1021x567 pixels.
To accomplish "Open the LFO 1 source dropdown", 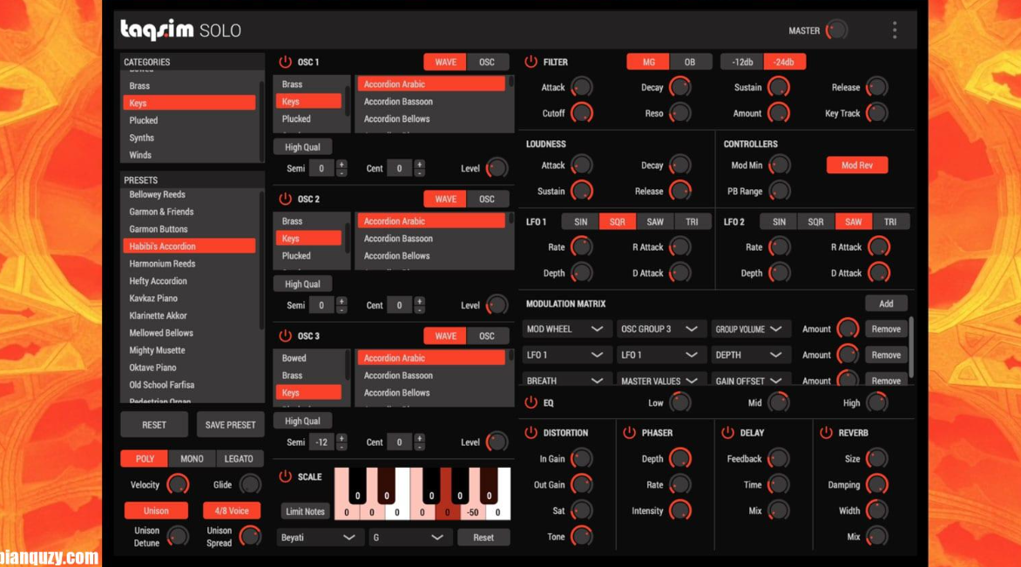I will [x=565, y=354].
